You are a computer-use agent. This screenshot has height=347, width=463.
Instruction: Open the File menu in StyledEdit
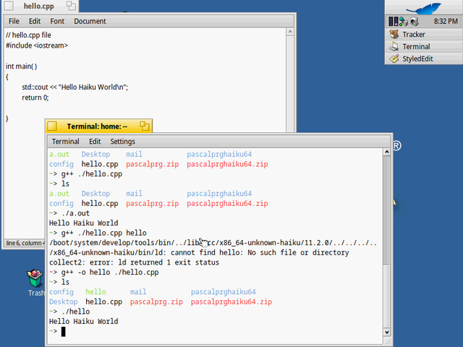(x=14, y=21)
